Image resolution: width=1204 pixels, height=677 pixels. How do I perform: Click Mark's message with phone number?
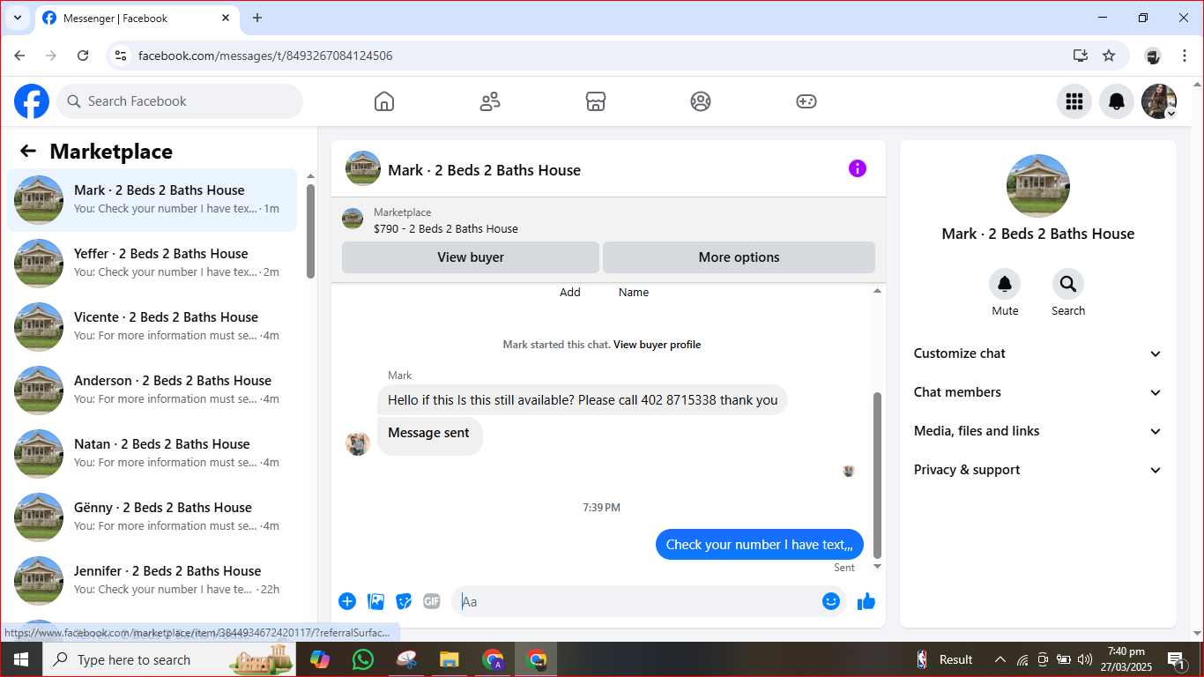pyautogui.click(x=583, y=400)
